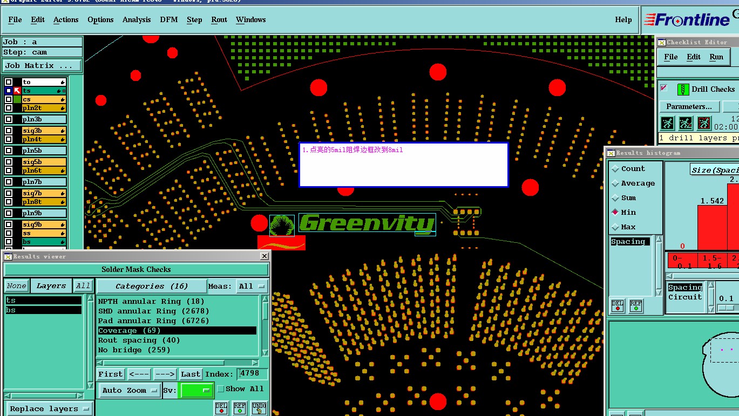Image resolution: width=739 pixels, height=416 pixels.
Task: Click Categories (16) header button
Action: 152,287
